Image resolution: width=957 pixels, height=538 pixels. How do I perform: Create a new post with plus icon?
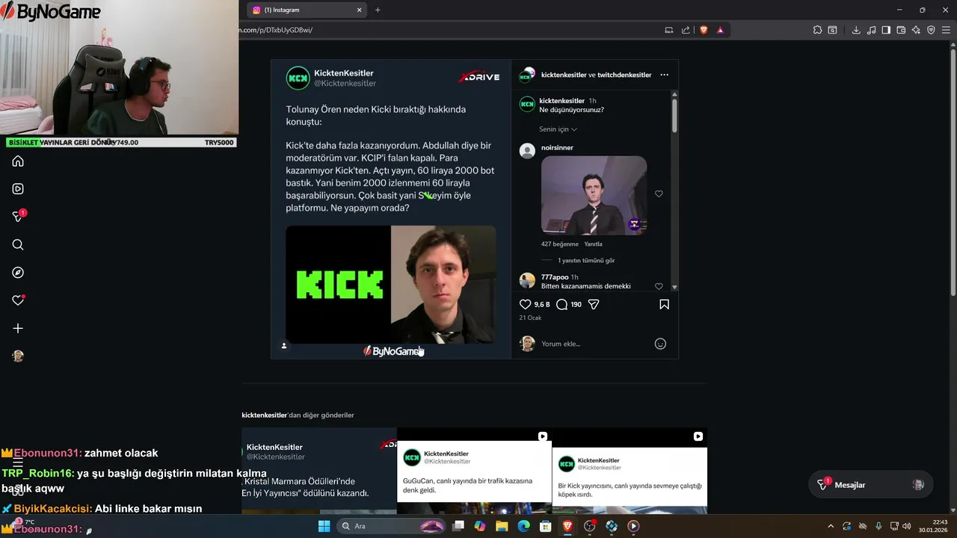18,328
